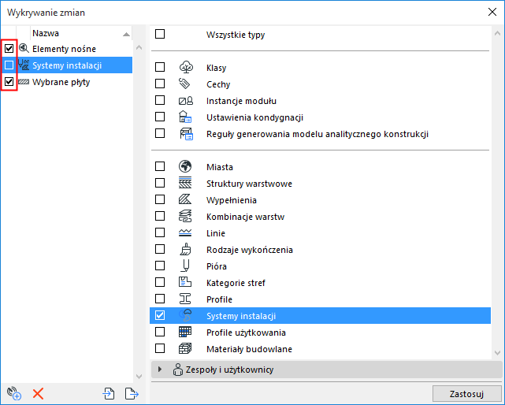Screen dimensions: 505x405
Task: Uncheck the Elementy nośne checkbox
Action: point(9,49)
